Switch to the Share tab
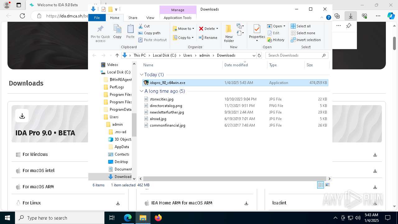The image size is (398, 224). click(x=133, y=18)
